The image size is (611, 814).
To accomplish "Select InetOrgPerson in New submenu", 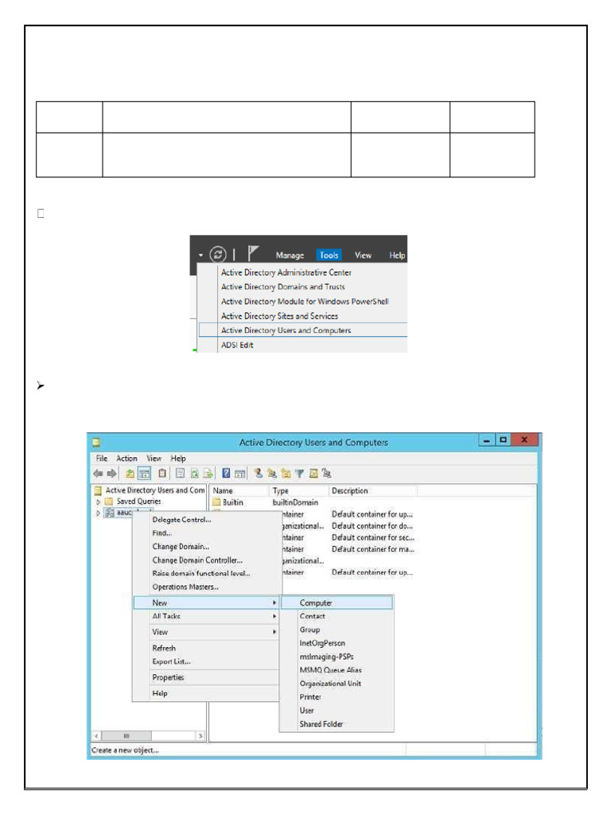I will [x=322, y=643].
